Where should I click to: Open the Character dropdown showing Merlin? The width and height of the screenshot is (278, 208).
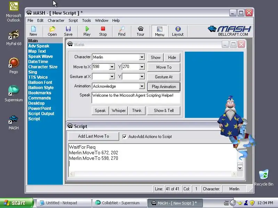tap(142, 57)
